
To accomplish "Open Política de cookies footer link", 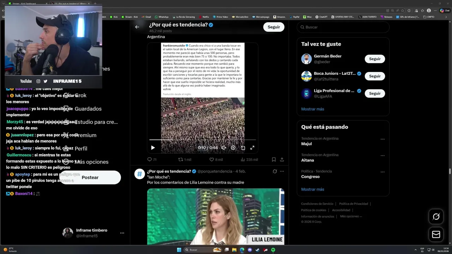I will 313,210.
